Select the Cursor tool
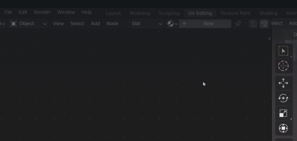This screenshot has width=297, height=141. [x=283, y=66]
